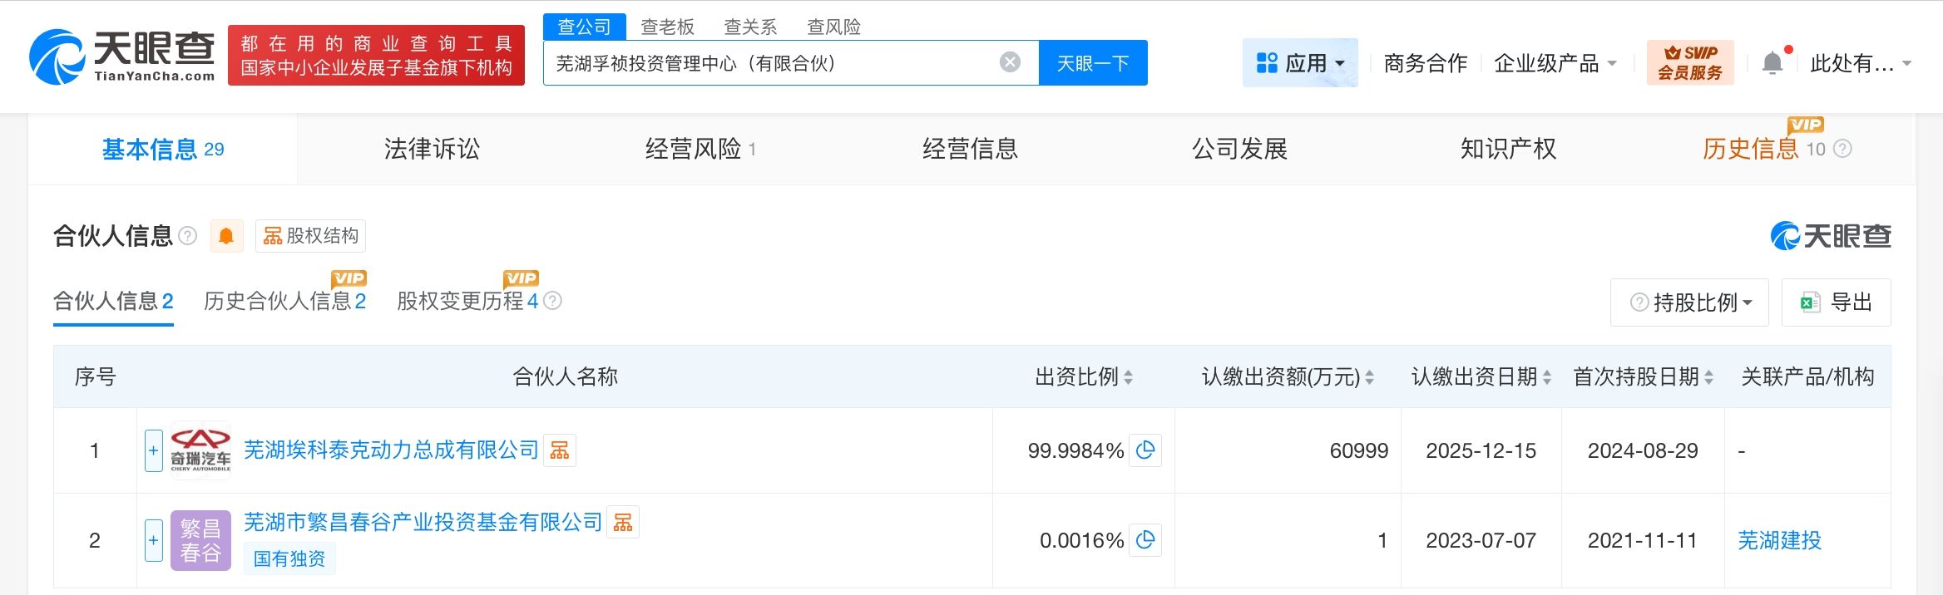The image size is (1943, 595).
Task: Click the 天眼一下 search button
Action: click(x=1092, y=63)
